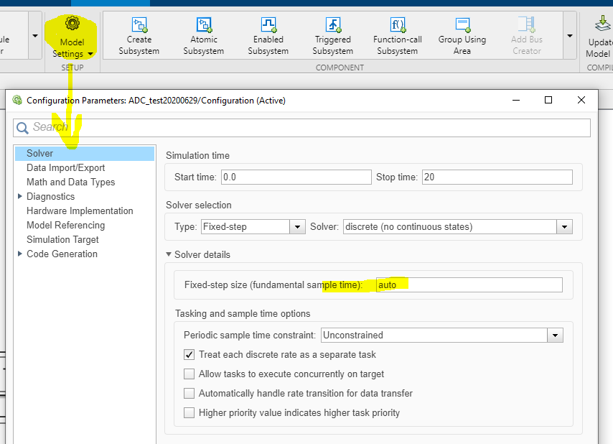Click Atomic Subsystem icon
Image resolution: width=613 pixels, height=444 pixels.
coord(204,24)
